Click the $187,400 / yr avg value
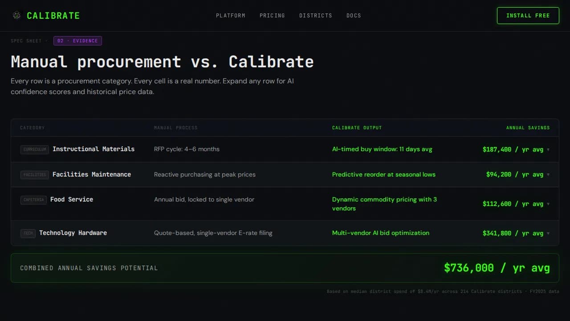 (513, 149)
